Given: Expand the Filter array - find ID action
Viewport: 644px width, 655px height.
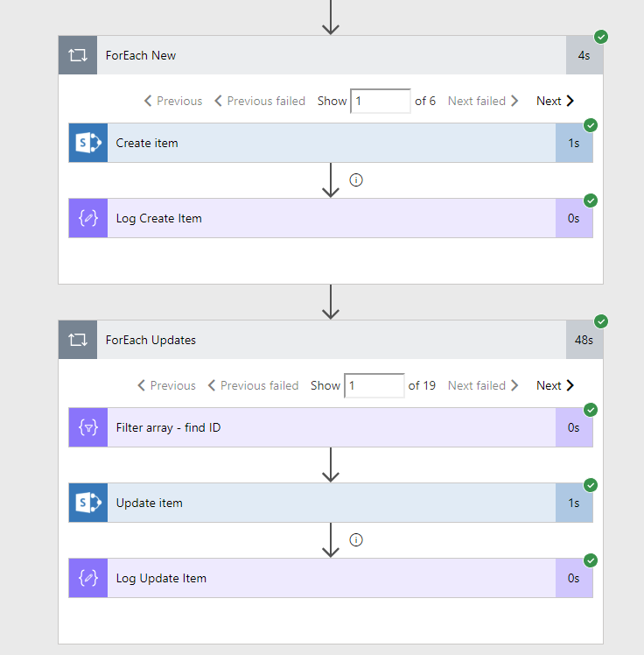Looking at the screenshot, I should [331, 427].
